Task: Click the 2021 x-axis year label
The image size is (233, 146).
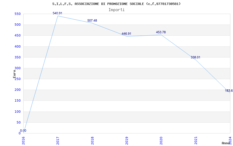Action: coord(196,140)
